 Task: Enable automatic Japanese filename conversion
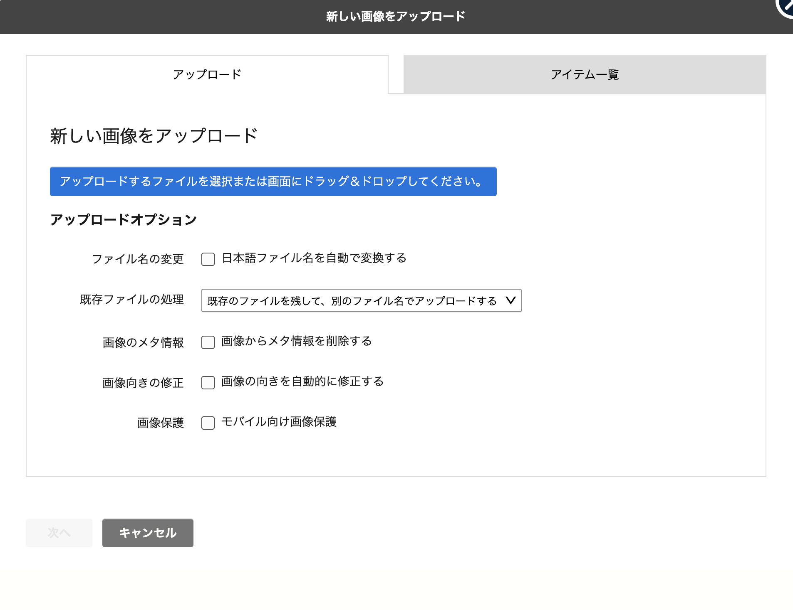(x=208, y=258)
